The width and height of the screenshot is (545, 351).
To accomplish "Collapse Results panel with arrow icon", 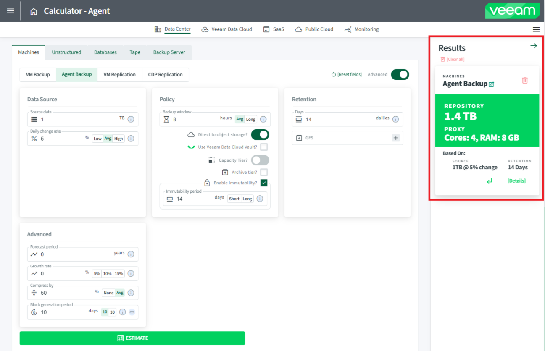I will coord(534,46).
